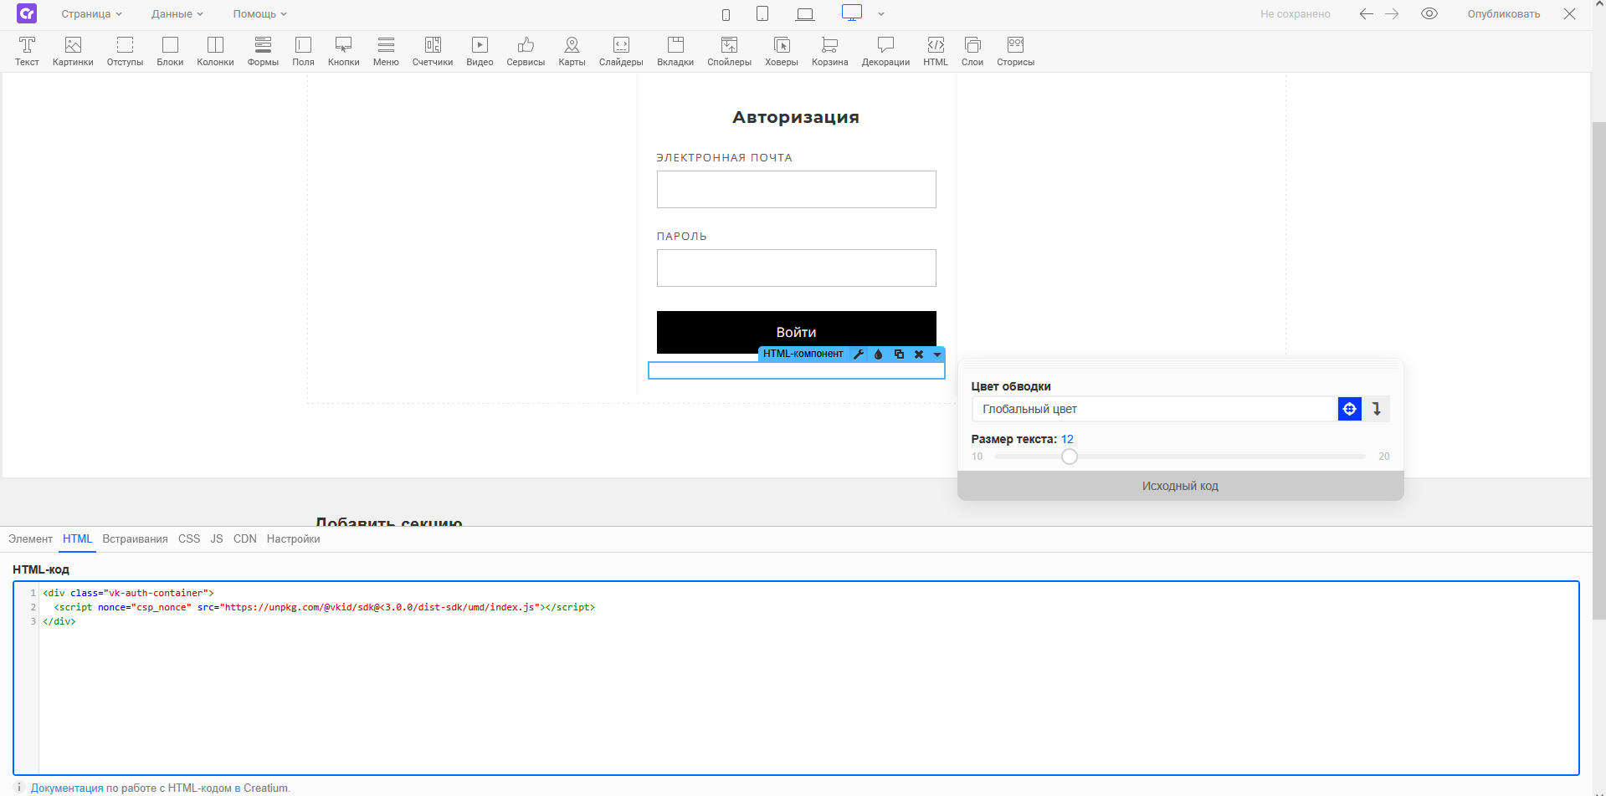This screenshot has height=796, width=1606.
Task: Click the Опубликовать button
Action: tap(1503, 14)
